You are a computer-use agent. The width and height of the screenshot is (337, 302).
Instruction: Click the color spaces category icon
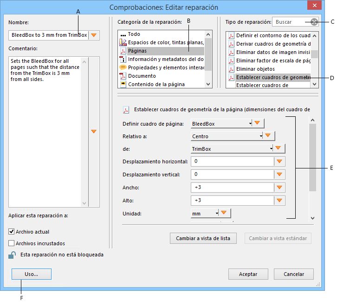(x=123, y=42)
